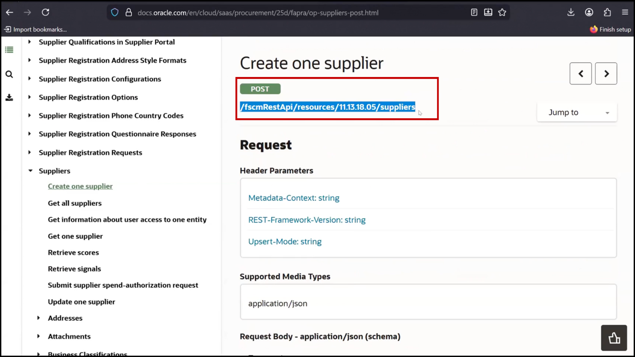Open the extensions puzzle icon

click(x=607, y=13)
